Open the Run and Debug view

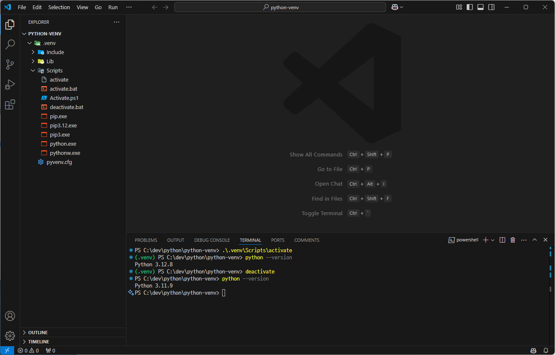pyautogui.click(x=10, y=84)
